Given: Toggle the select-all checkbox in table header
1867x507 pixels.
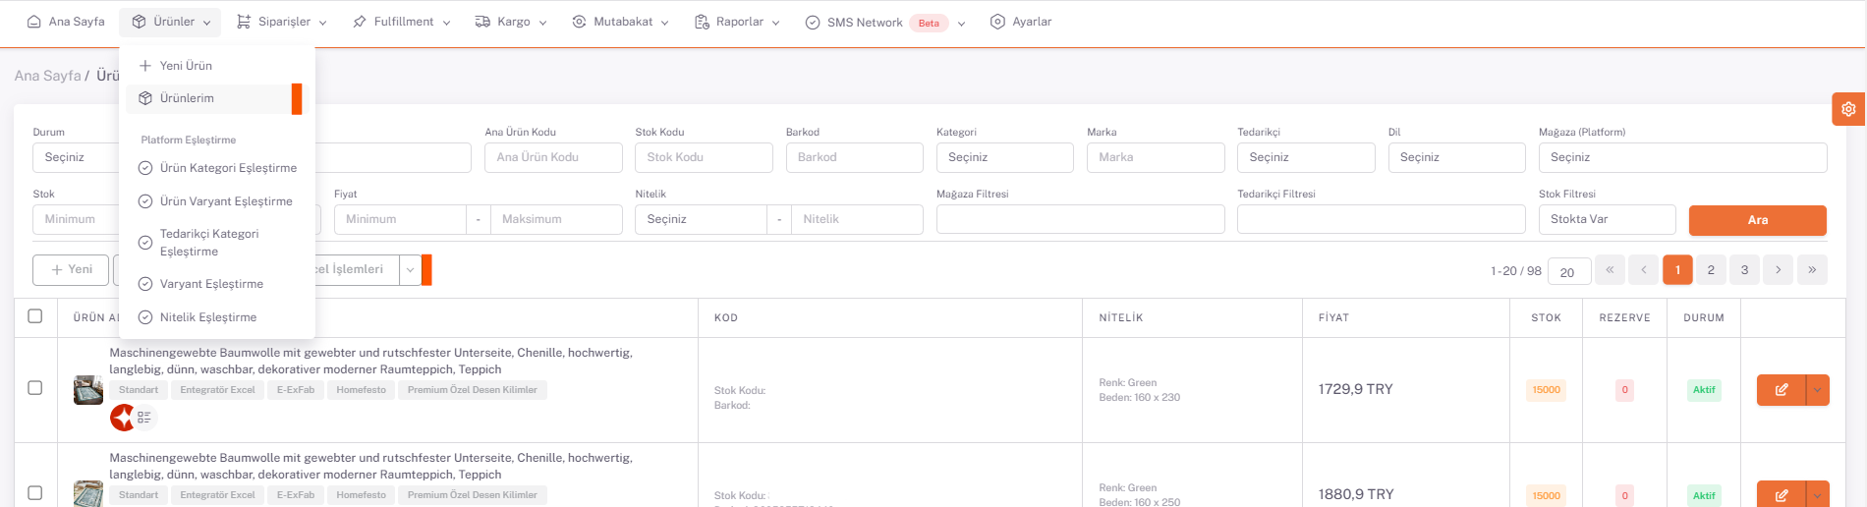Looking at the screenshot, I should (35, 316).
